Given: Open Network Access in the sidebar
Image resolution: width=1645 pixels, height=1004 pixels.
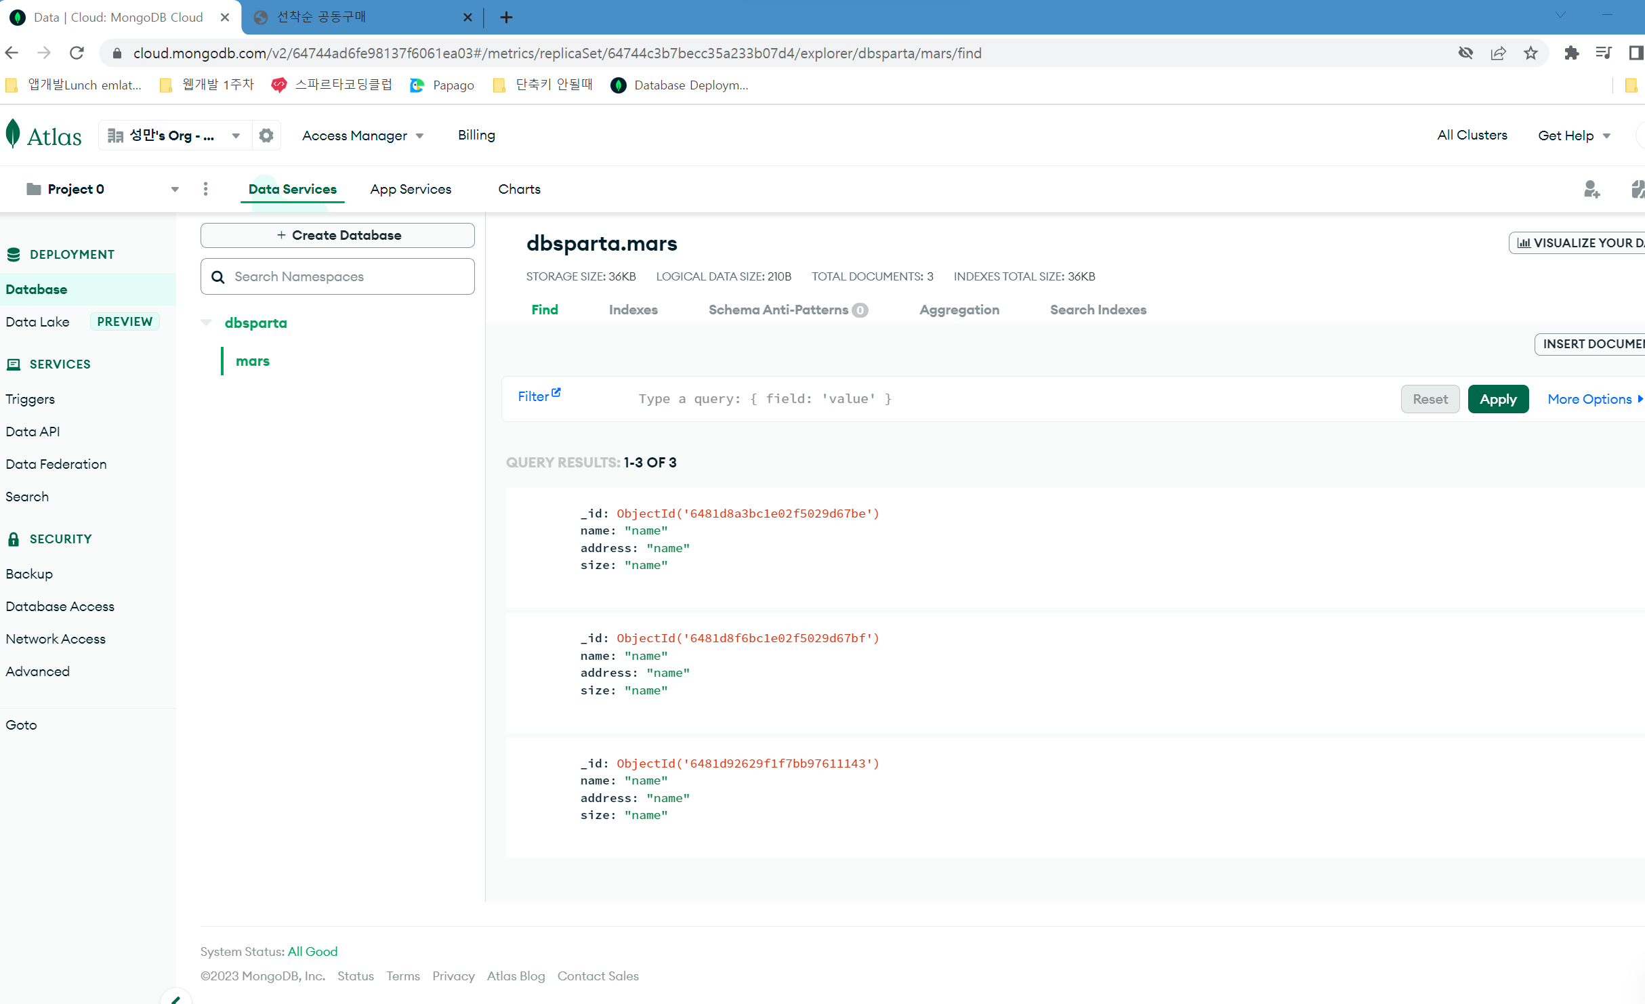Looking at the screenshot, I should (x=56, y=639).
